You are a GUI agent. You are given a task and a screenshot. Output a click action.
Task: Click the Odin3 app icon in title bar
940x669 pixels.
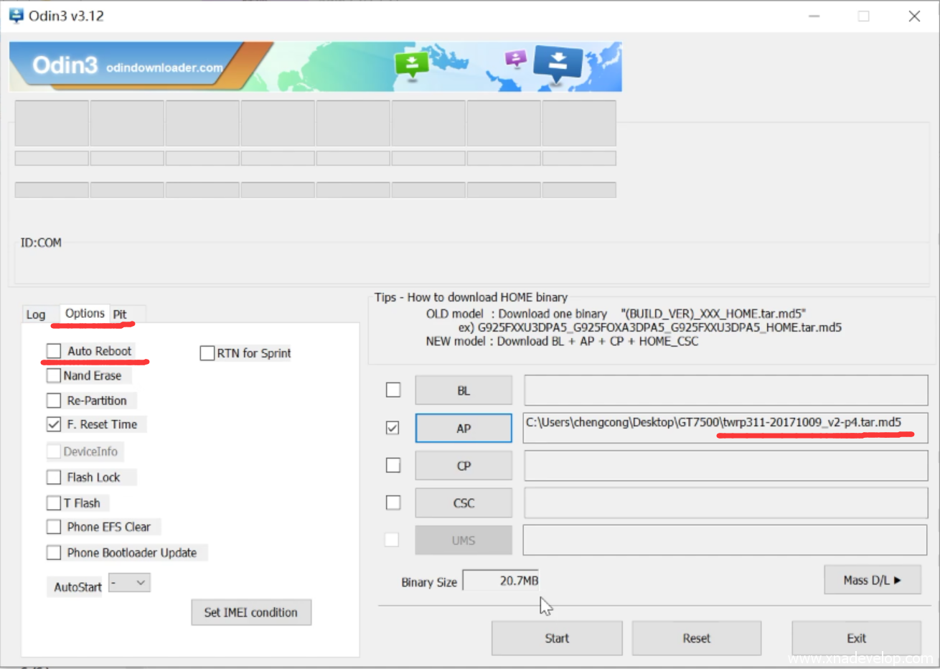pyautogui.click(x=16, y=16)
